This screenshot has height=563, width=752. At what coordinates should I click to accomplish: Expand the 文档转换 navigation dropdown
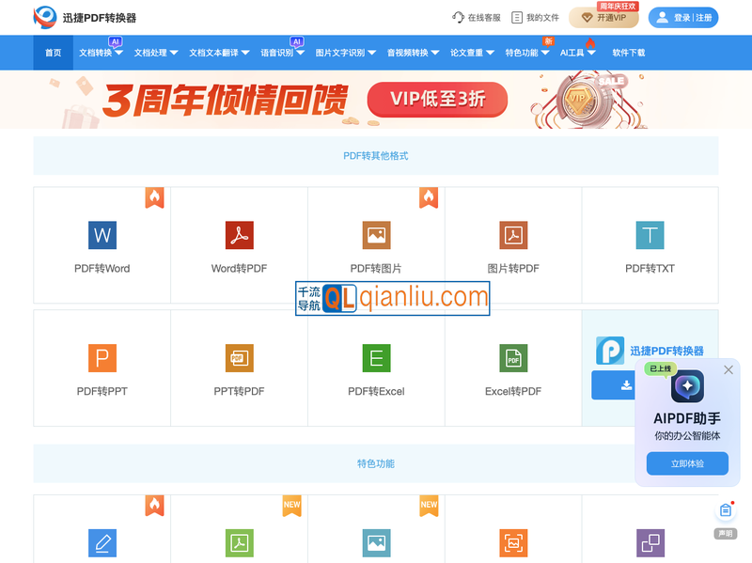(x=117, y=53)
